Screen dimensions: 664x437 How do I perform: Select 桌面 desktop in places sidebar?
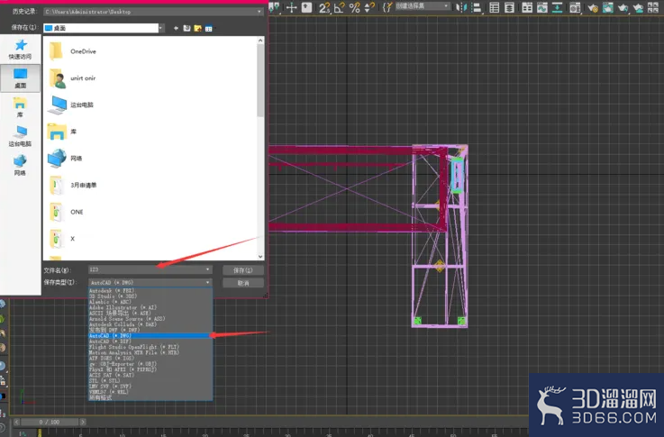[x=21, y=78]
